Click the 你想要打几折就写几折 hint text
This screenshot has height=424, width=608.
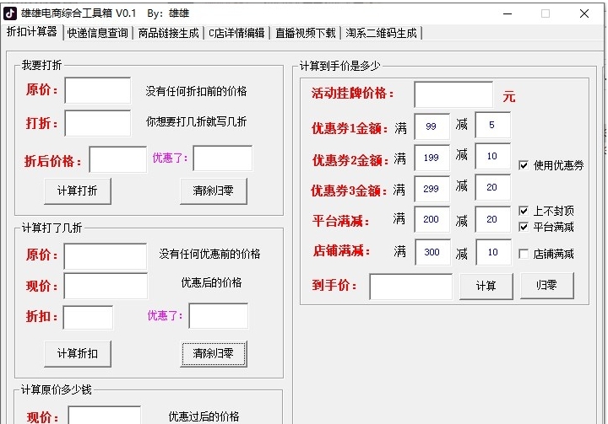[196, 122]
